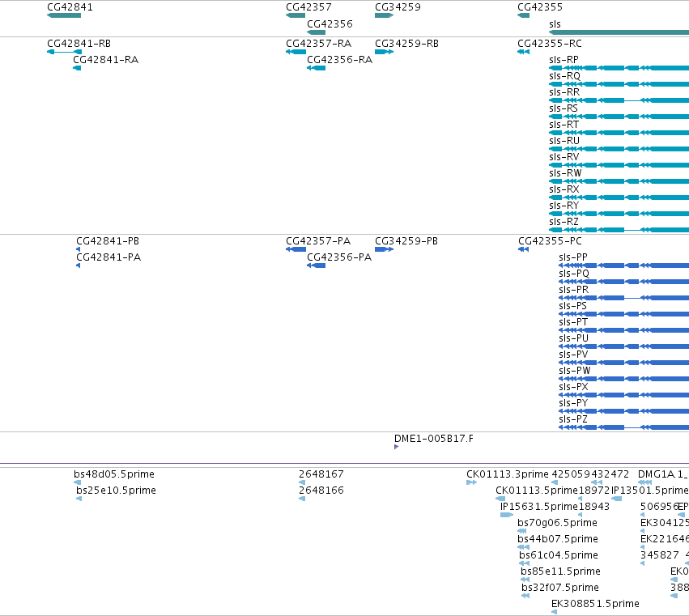Click the sls-PU protein feature
Image resolution: width=689 pixels, height=616 pixels.
pos(624,346)
